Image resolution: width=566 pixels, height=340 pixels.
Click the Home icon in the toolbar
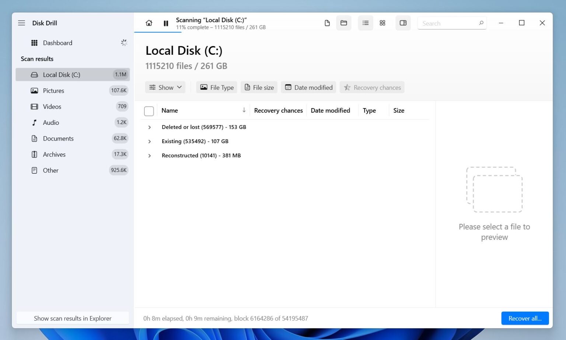coord(149,23)
